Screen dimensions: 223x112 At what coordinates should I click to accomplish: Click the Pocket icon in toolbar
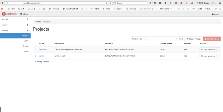tap(160, 3)
